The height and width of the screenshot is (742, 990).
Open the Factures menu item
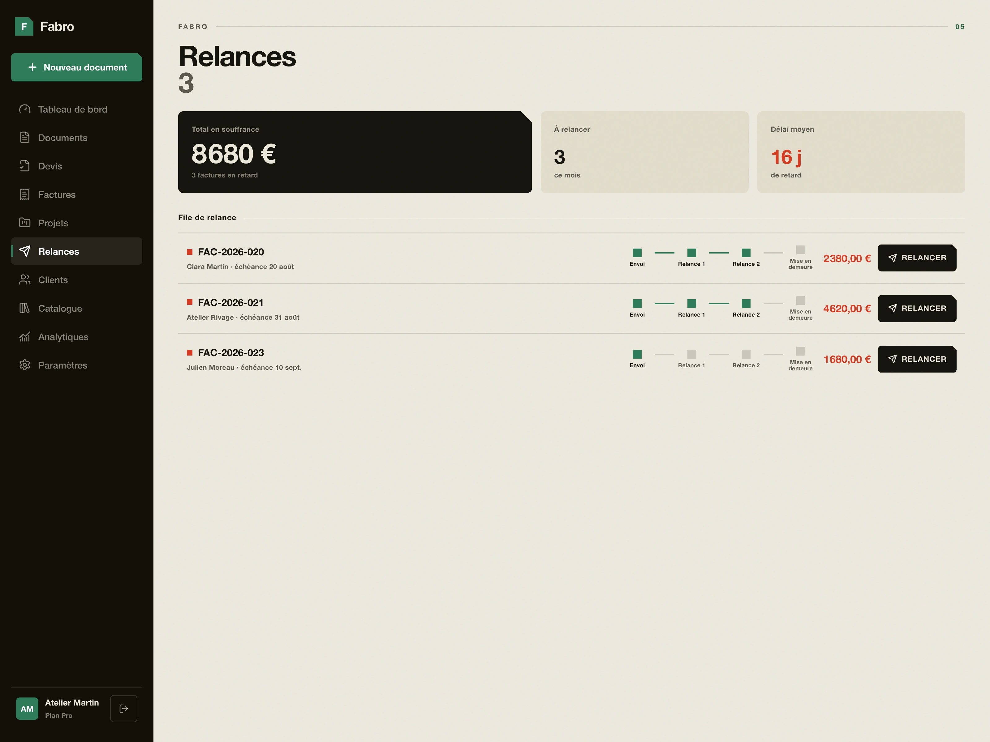pyautogui.click(x=76, y=194)
